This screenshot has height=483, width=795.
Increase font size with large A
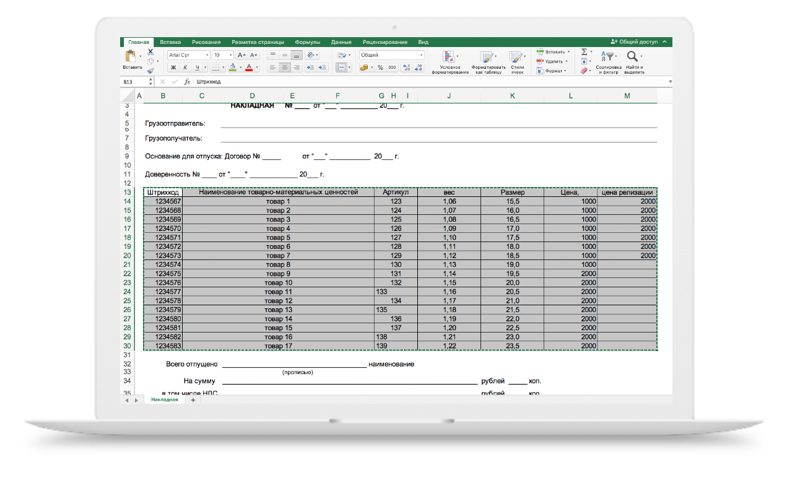coord(241,55)
